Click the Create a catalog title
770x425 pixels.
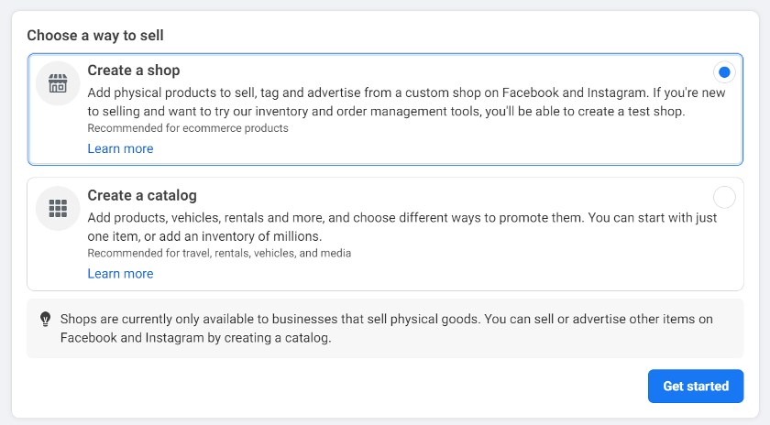(x=142, y=195)
